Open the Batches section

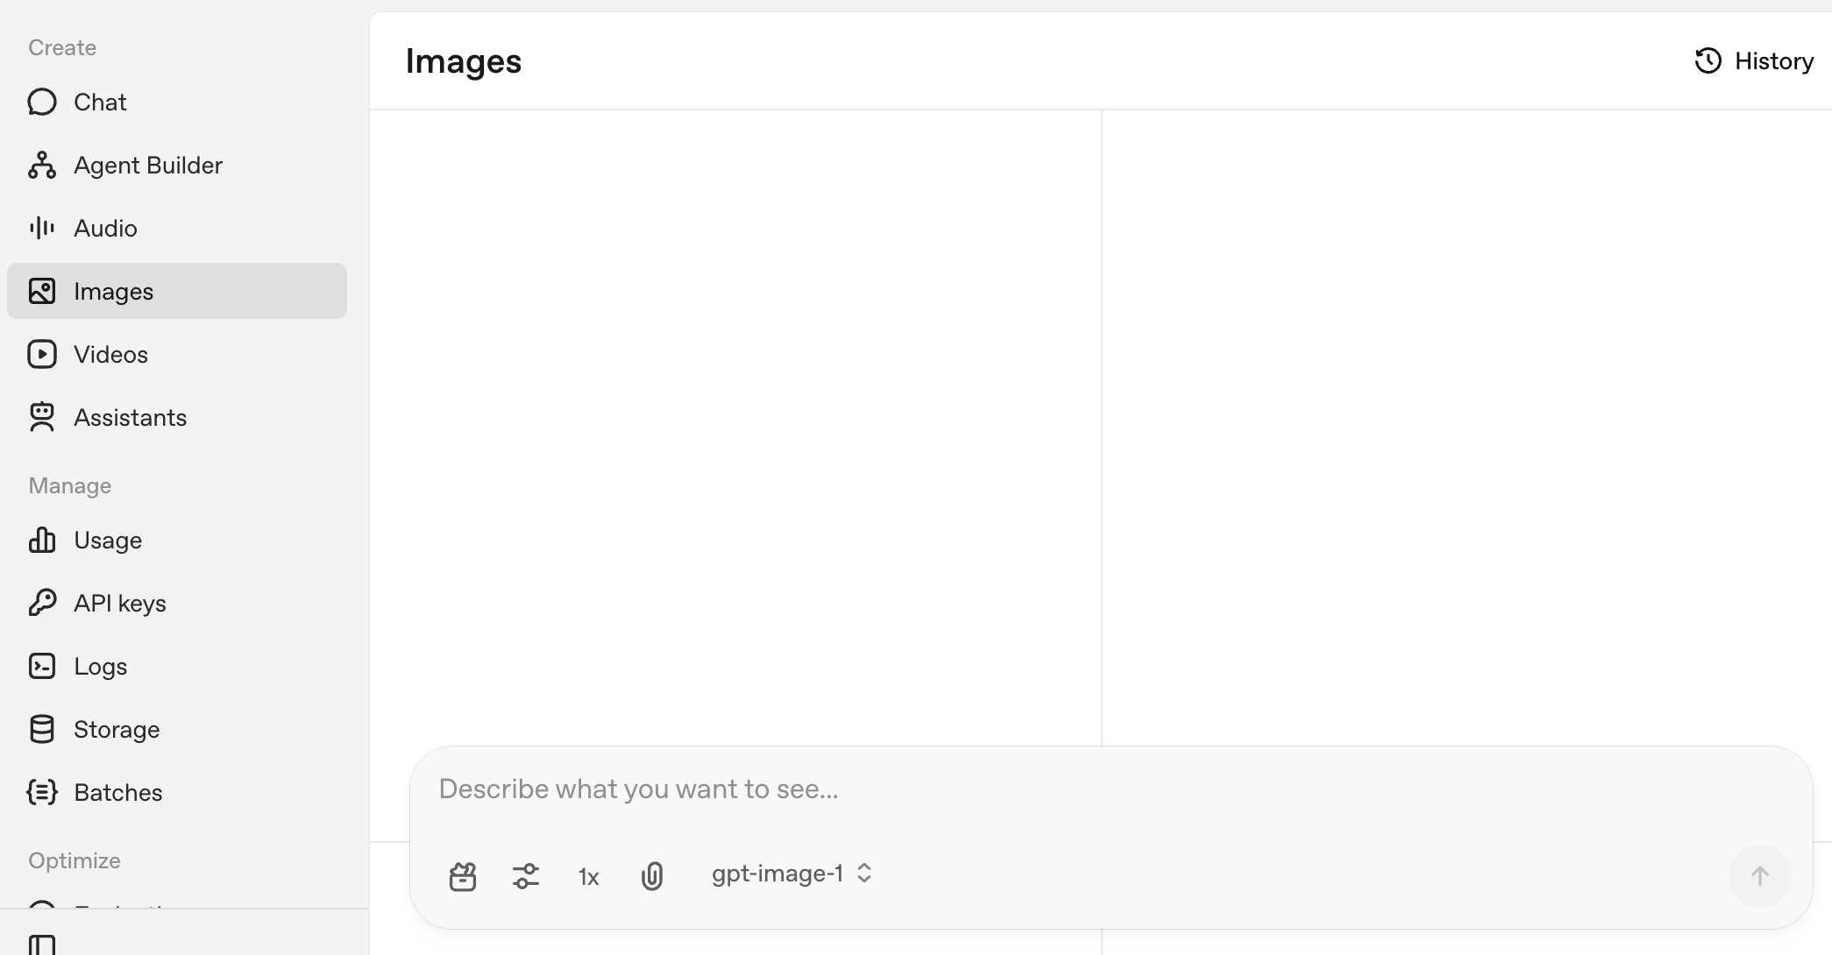pyautogui.click(x=119, y=791)
